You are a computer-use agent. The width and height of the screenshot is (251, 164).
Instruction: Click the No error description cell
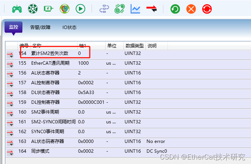156,141
